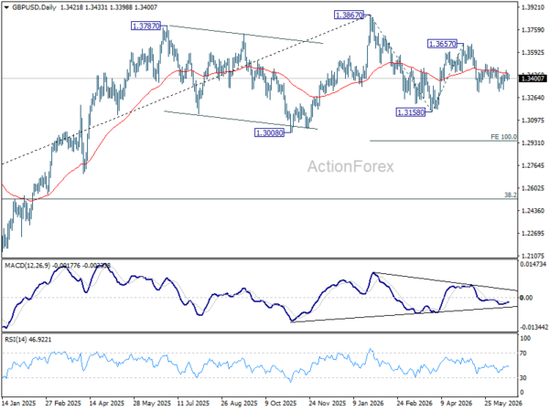Click the 1.35925 price axis value
Image resolution: width=549 pixels, height=411 pixels.
[533, 53]
